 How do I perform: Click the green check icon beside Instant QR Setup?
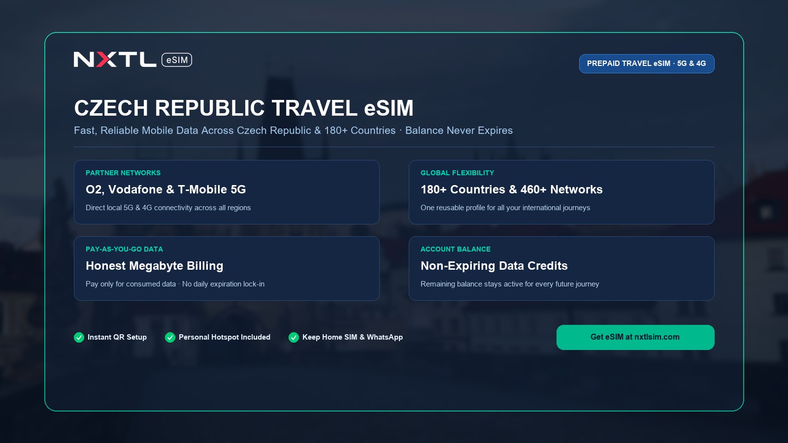pyautogui.click(x=79, y=337)
